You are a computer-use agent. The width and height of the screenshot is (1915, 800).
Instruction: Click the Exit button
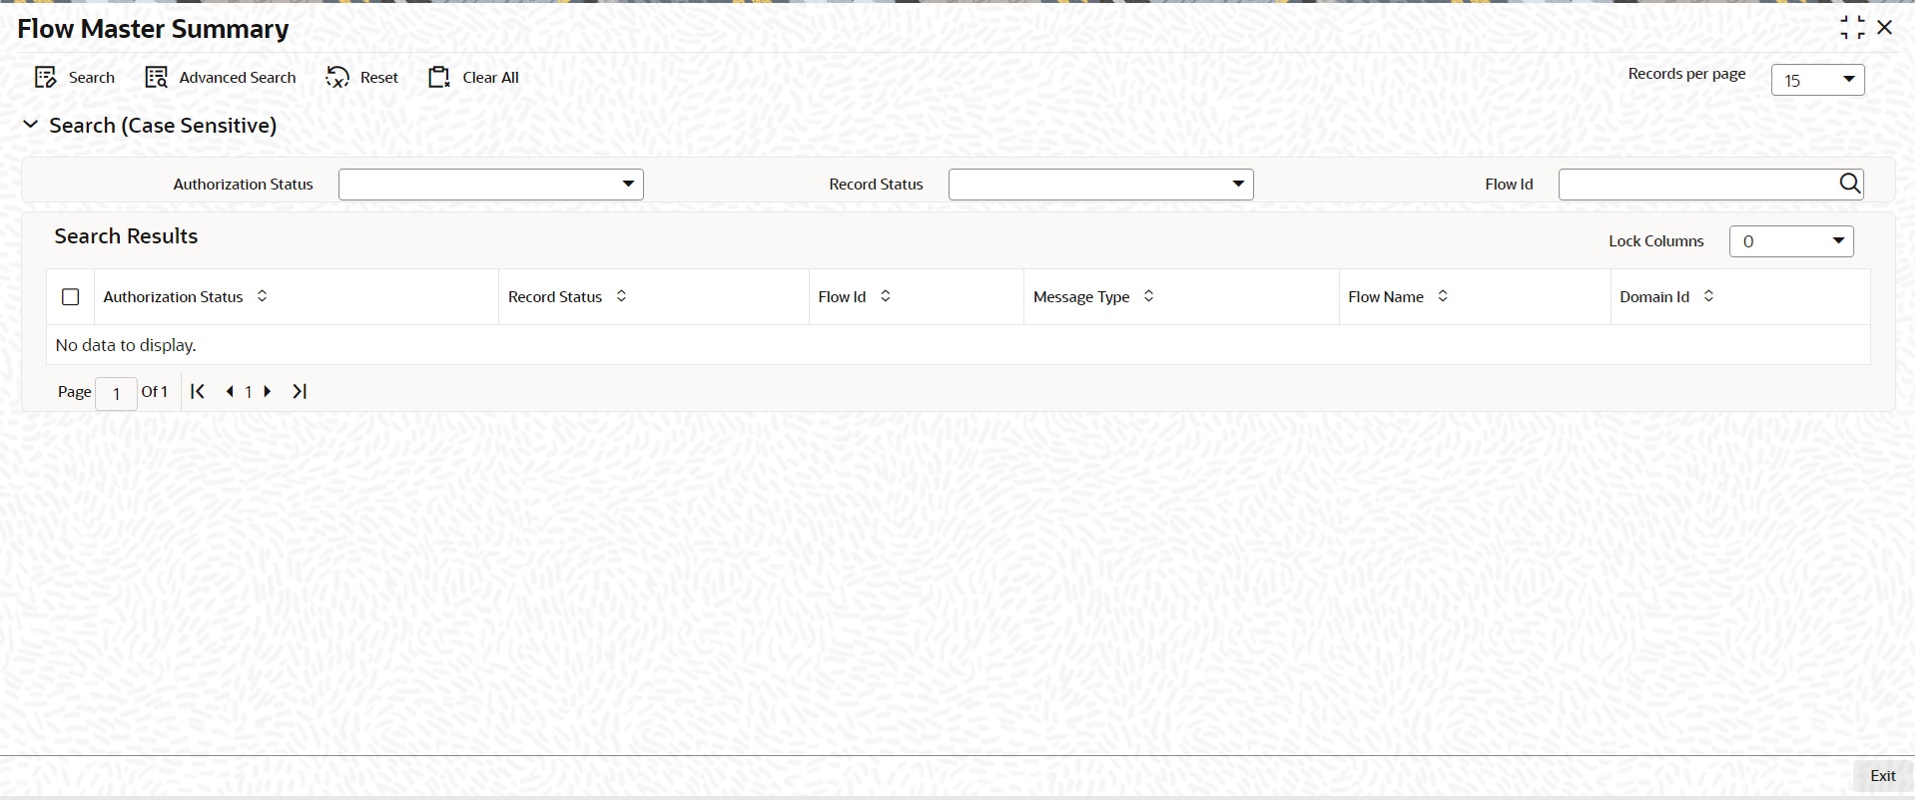(1883, 776)
